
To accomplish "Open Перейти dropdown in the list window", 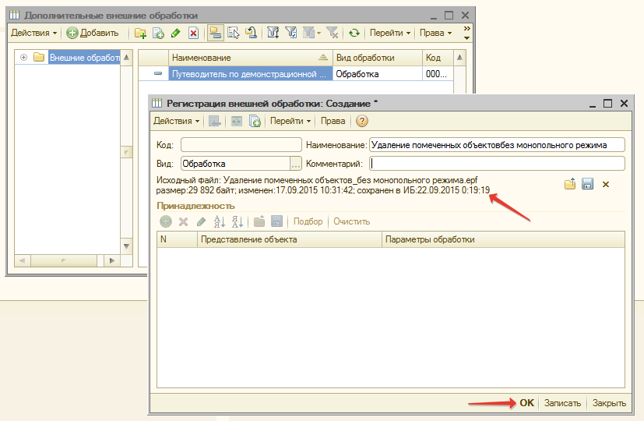I will tap(390, 33).
